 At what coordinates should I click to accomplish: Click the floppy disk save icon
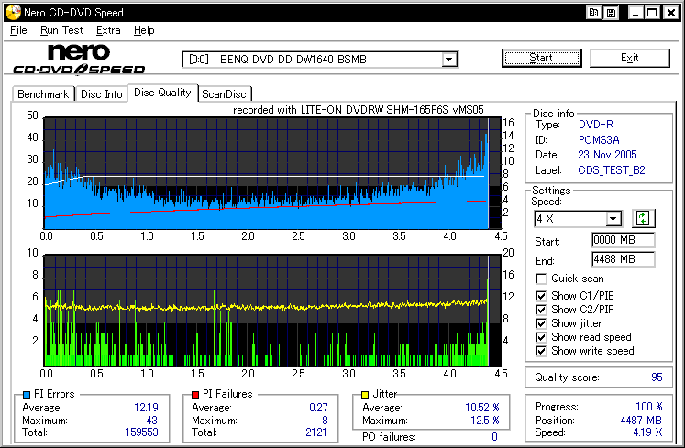(612, 13)
